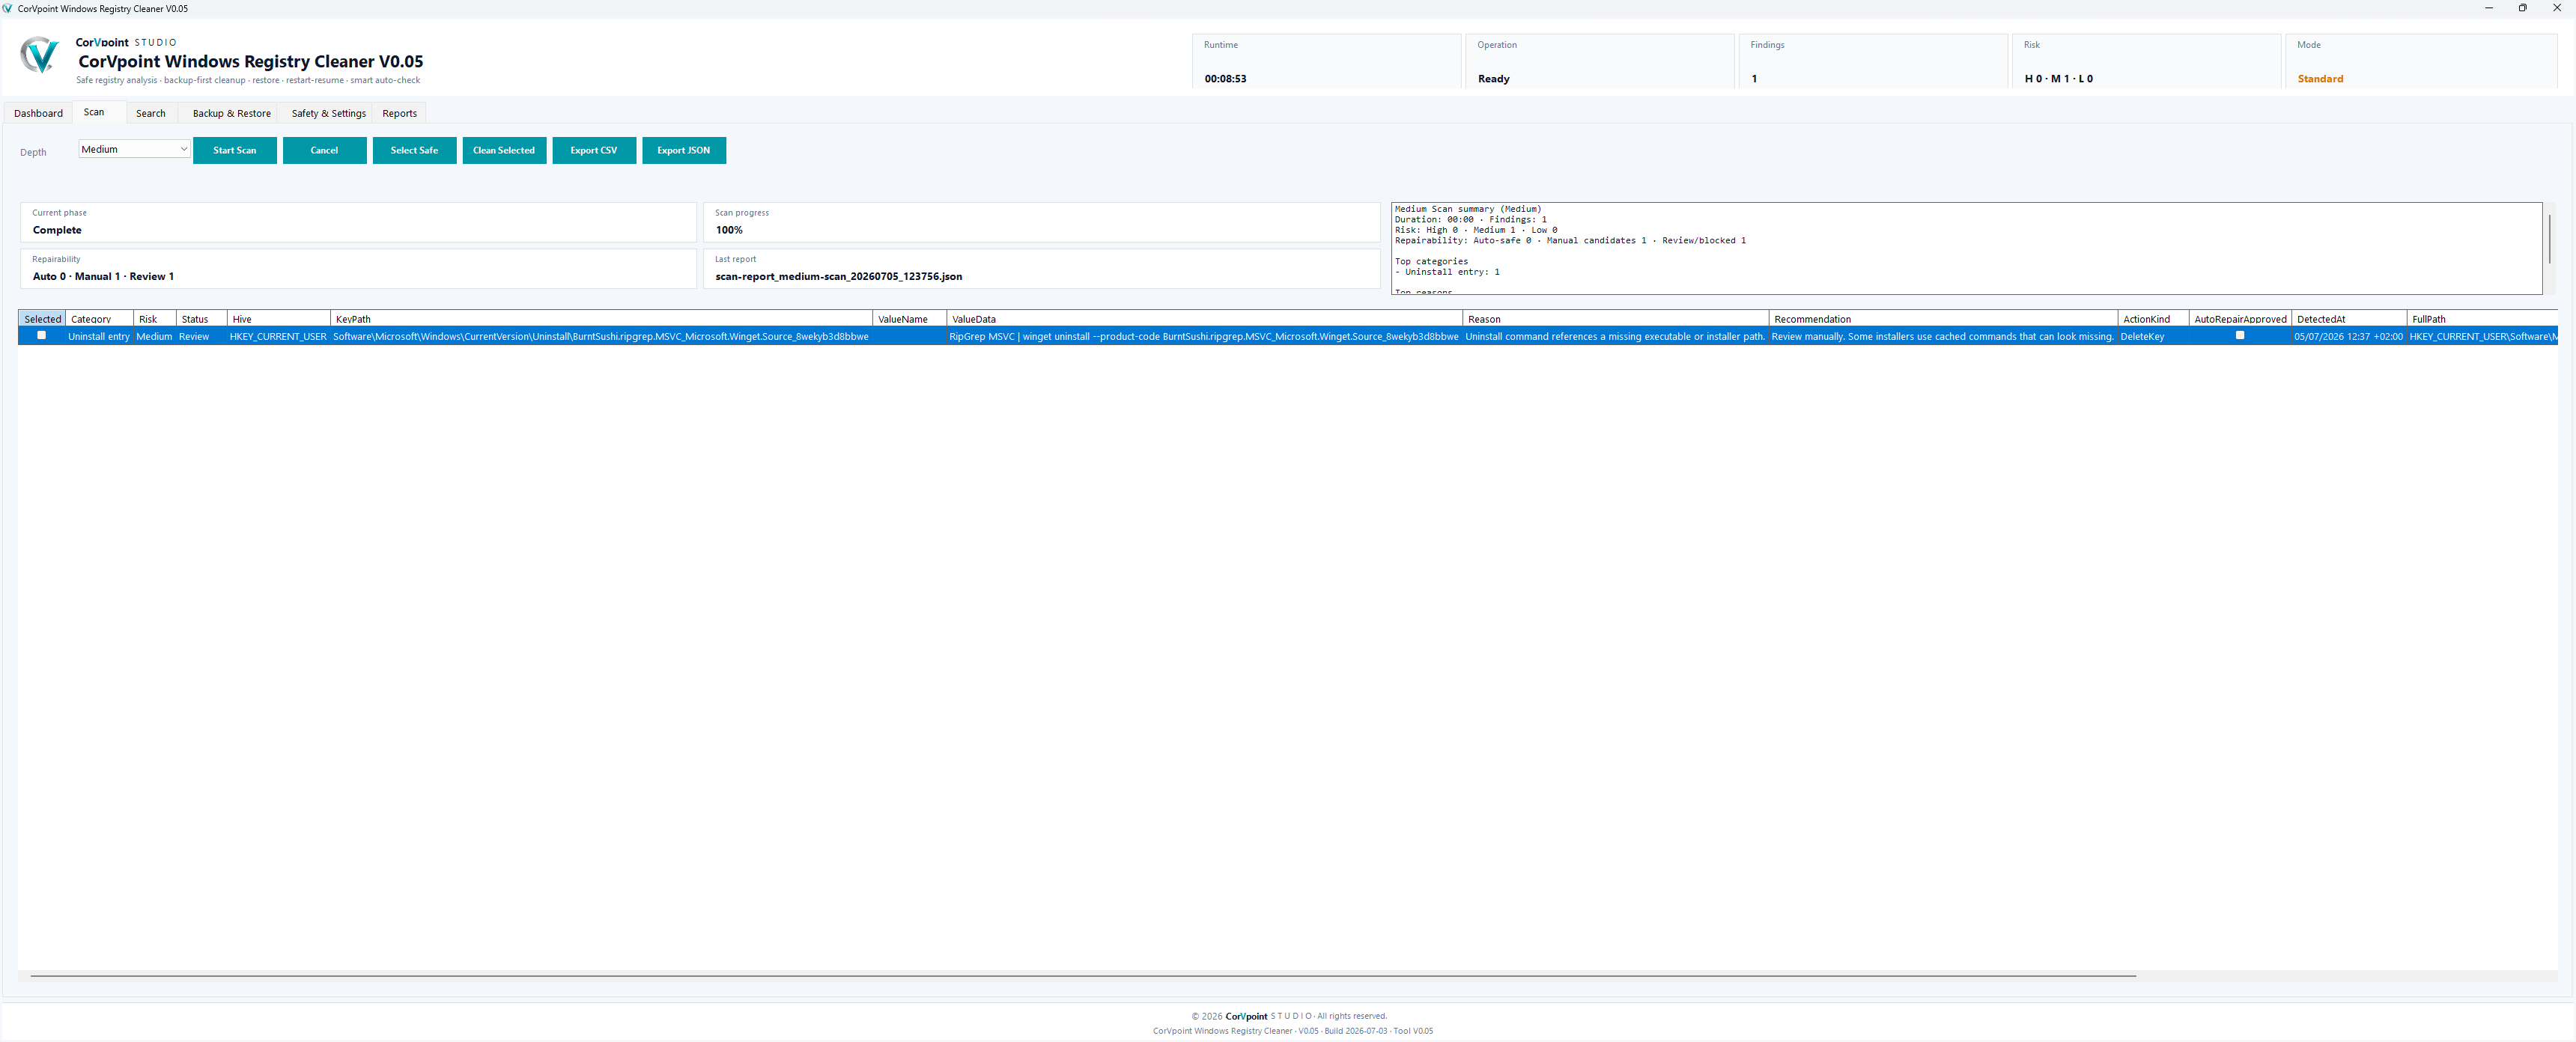Click the Risk value 'H 0 · M 1 · L 0'

tap(2058, 78)
